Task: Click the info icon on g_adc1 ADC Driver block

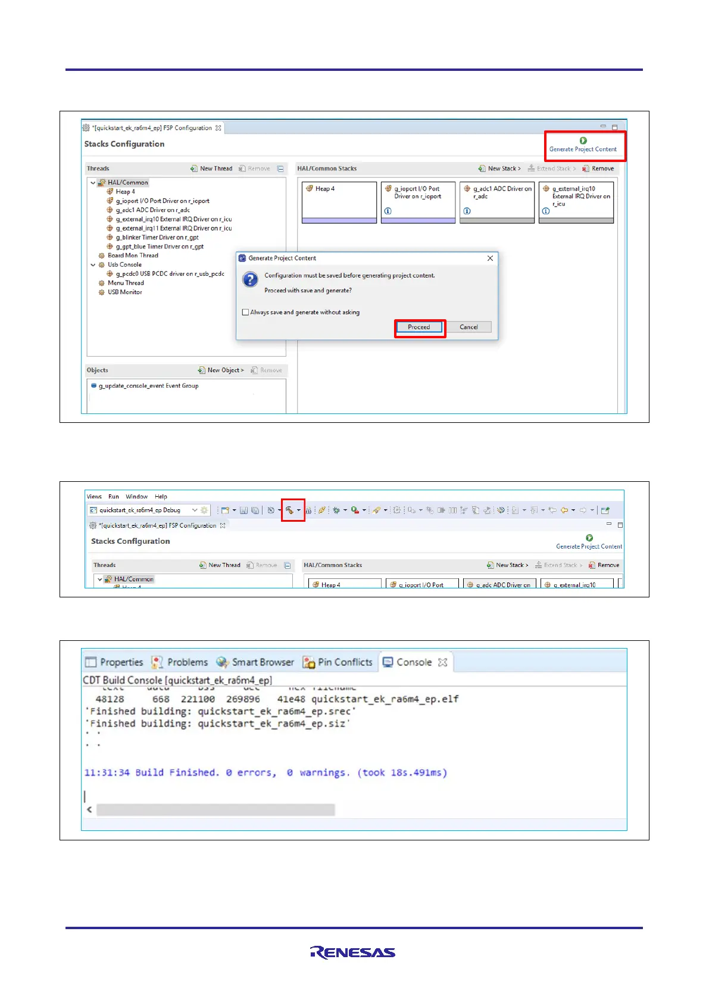Action: click(x=467, y=211)
